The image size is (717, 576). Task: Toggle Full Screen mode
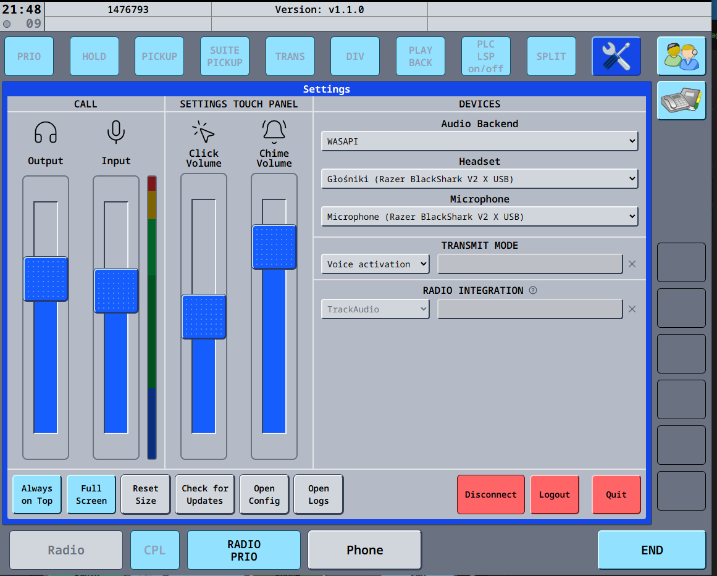91,495
